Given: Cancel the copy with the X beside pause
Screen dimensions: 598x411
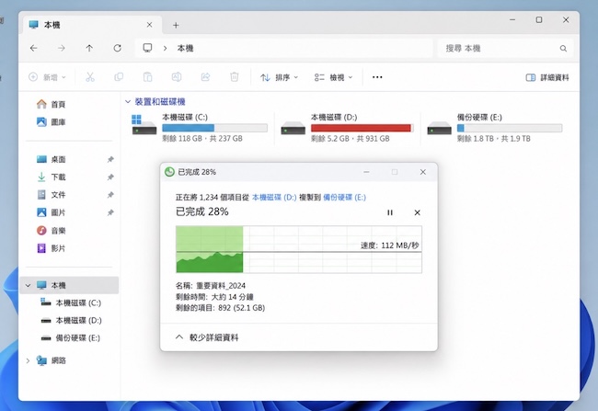Looking at the screenshot, I should click(418, 212).
